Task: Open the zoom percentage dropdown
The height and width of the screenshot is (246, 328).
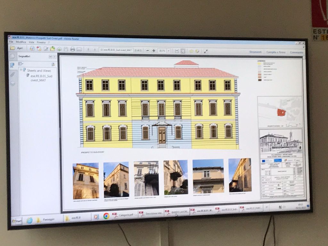Action: point(168,51)
